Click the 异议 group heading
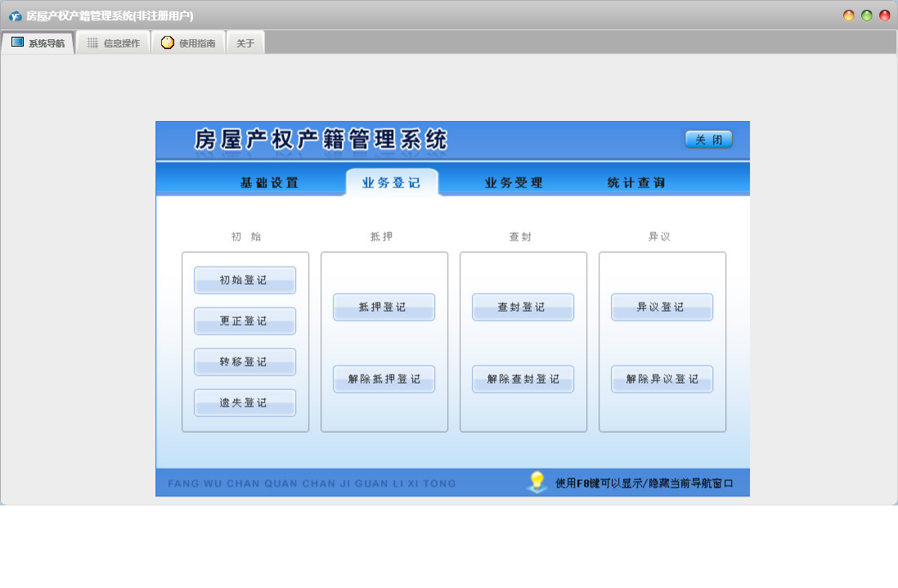Image resolution: width=898 pixels, height=588 pixels. coord(659,236)
